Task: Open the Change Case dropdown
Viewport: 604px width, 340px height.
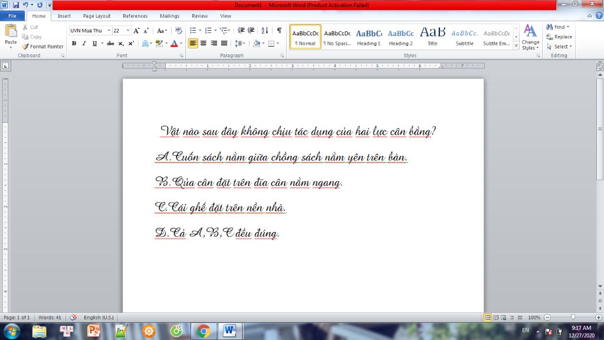Action: (x=162, y=31)
